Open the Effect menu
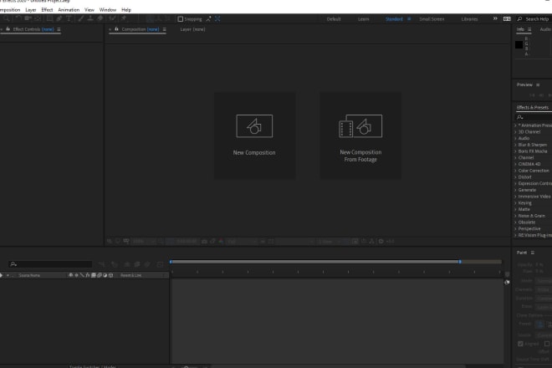Image resolution: width=552 pixels, height=368 pixels. (x=47, y=10)
